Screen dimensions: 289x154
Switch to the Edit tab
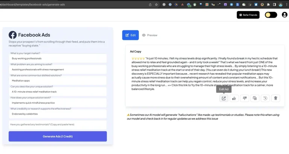[130, 35]
